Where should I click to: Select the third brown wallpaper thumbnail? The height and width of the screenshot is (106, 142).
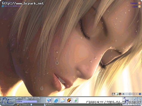click(x=120, y=94)
